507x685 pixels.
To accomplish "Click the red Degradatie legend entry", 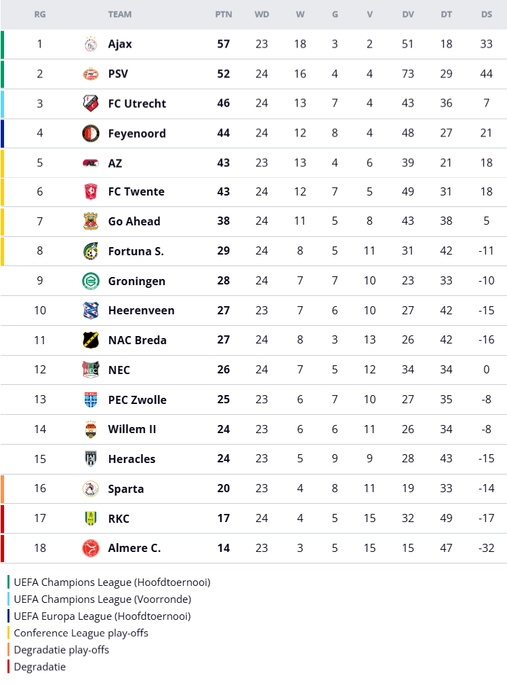I will tap(39, 667).
